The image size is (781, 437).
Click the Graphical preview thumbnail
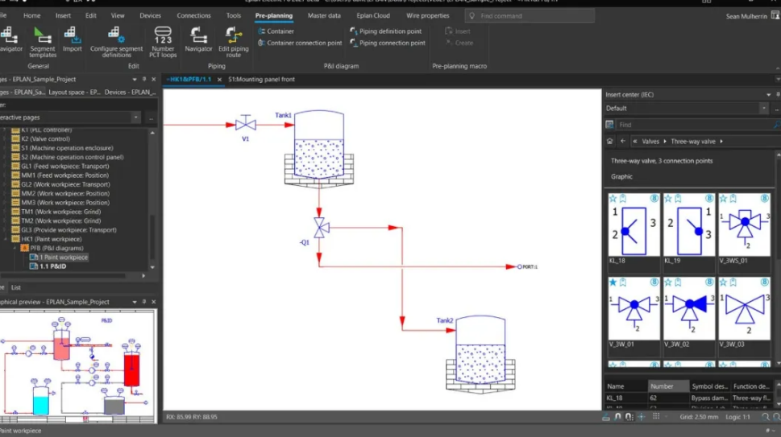77,366
